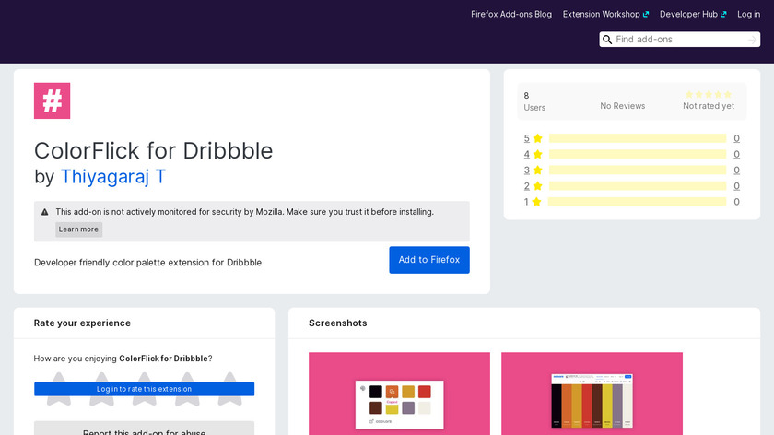Open Firefox Add-ons Blog link
774x435 pixels.
[510, 15]
